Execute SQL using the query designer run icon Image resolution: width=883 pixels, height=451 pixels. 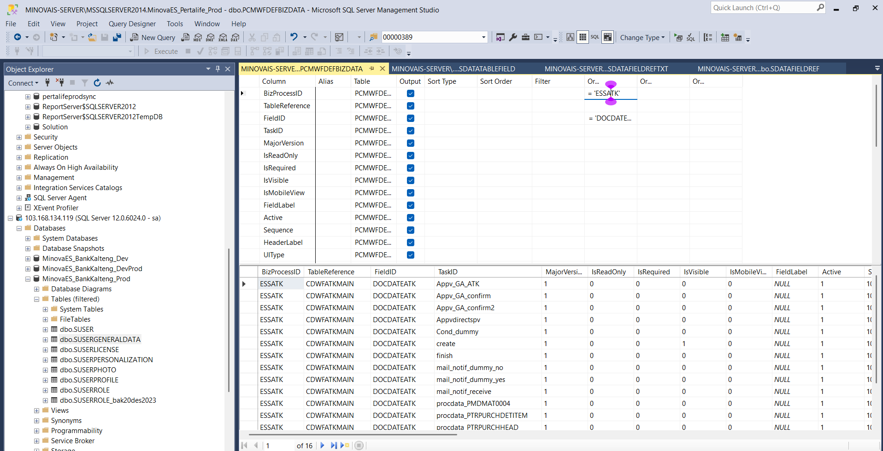tap(678, 37)
